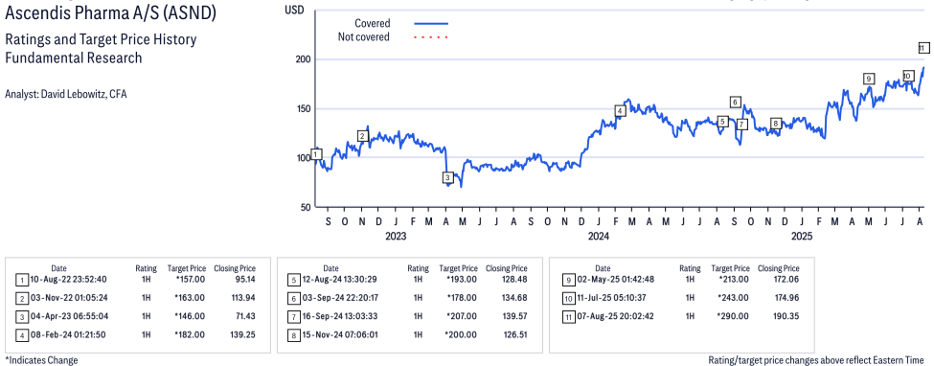
Task: Click chart marker 9 in May 2025
Action: 869,79
